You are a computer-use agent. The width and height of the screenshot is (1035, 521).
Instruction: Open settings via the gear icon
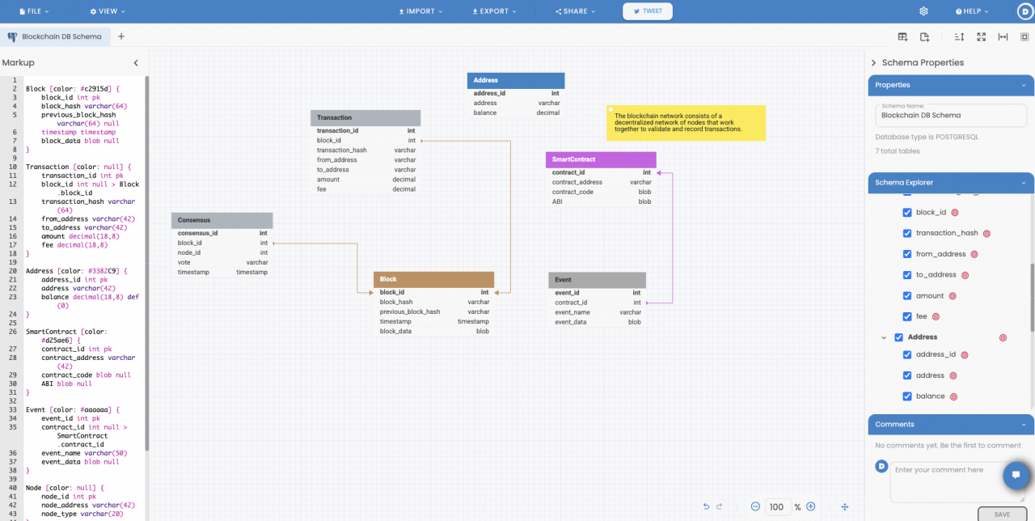coord(923,11)
